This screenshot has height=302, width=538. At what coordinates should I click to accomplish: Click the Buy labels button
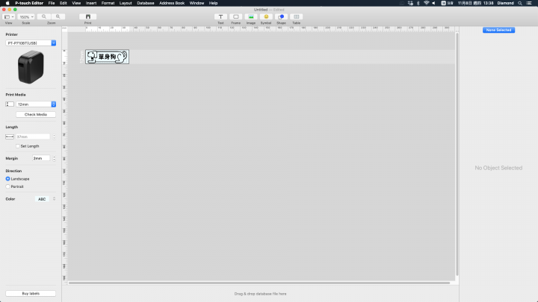(31, 294)
